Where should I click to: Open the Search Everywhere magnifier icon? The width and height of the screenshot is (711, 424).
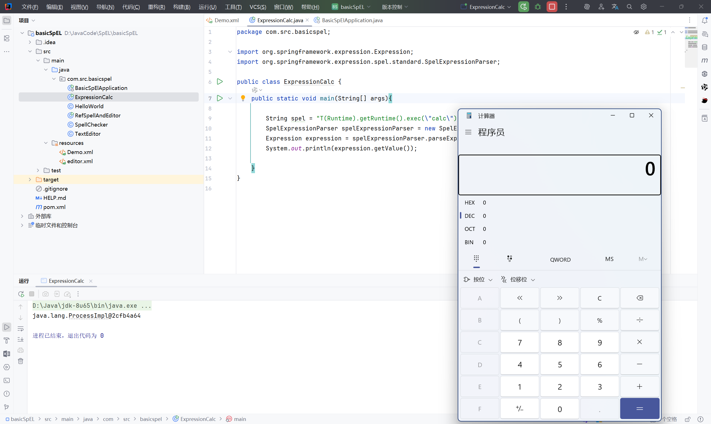pyautogui.click(x=629, y=7)
